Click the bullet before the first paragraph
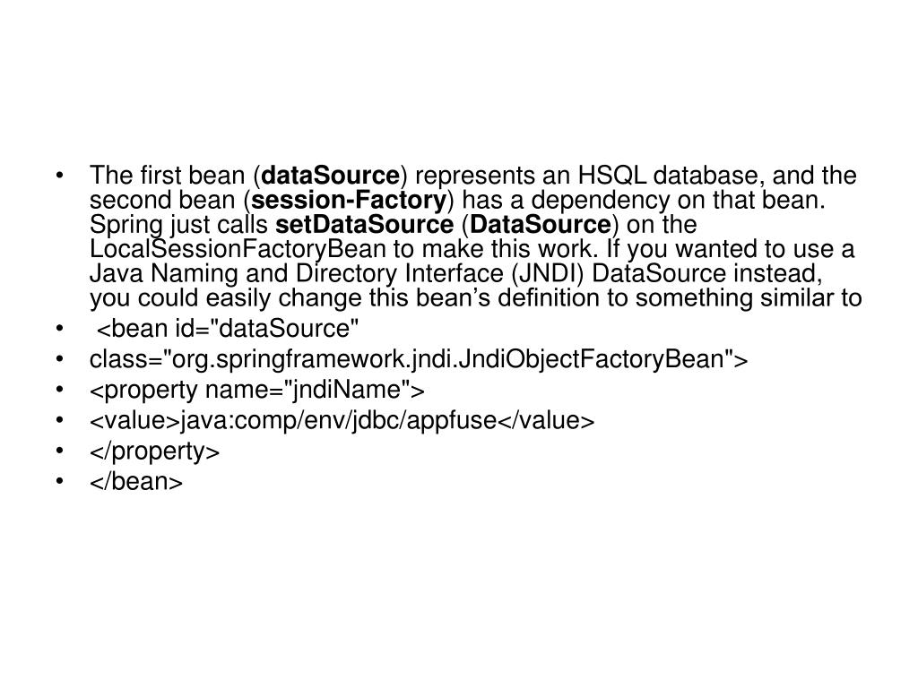The image size is (918, 688). click(x=60, y=175)
